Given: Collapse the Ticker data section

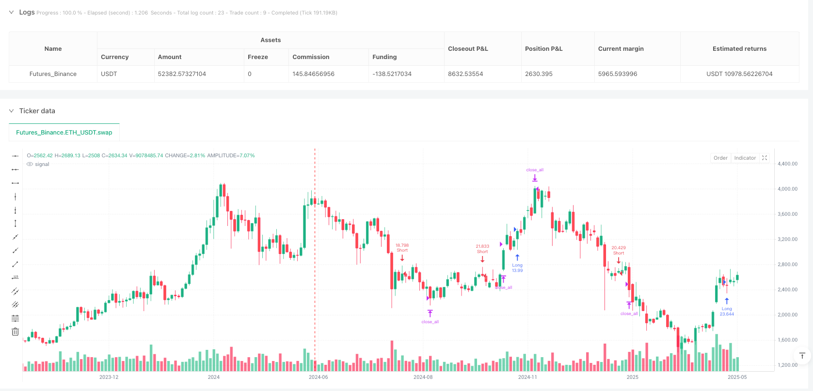Looking at the screenshot, I should 11,111.
